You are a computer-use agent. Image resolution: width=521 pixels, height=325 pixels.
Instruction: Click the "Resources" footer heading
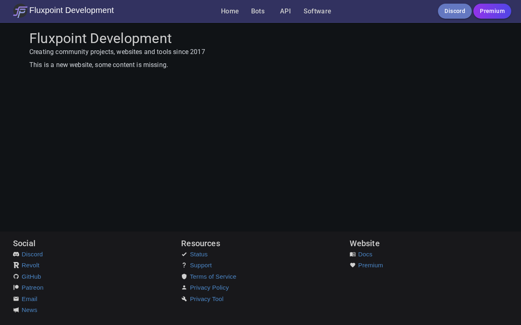tap(201, 243)
